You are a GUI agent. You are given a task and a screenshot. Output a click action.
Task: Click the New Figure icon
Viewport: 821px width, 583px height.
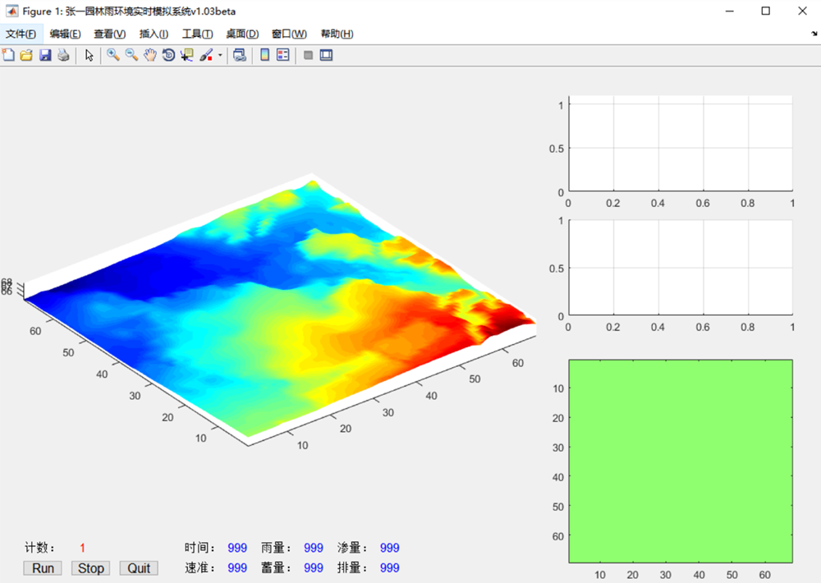9,55
